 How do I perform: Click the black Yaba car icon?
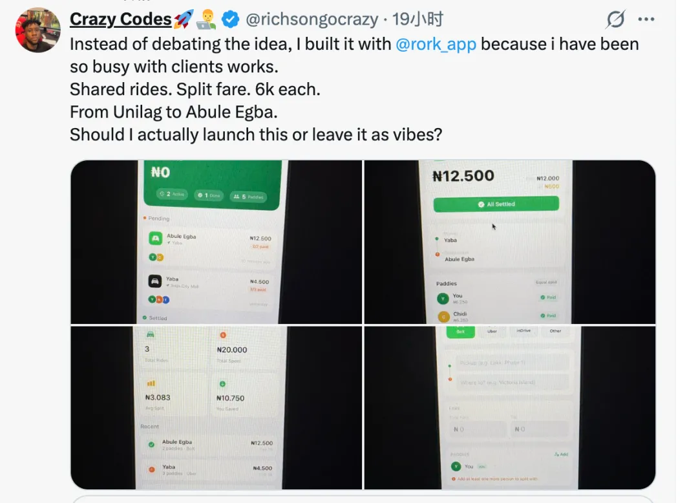click(155, 281)
